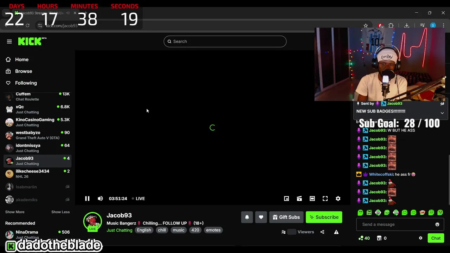Select the emotes tag

[x=213, y=230]
